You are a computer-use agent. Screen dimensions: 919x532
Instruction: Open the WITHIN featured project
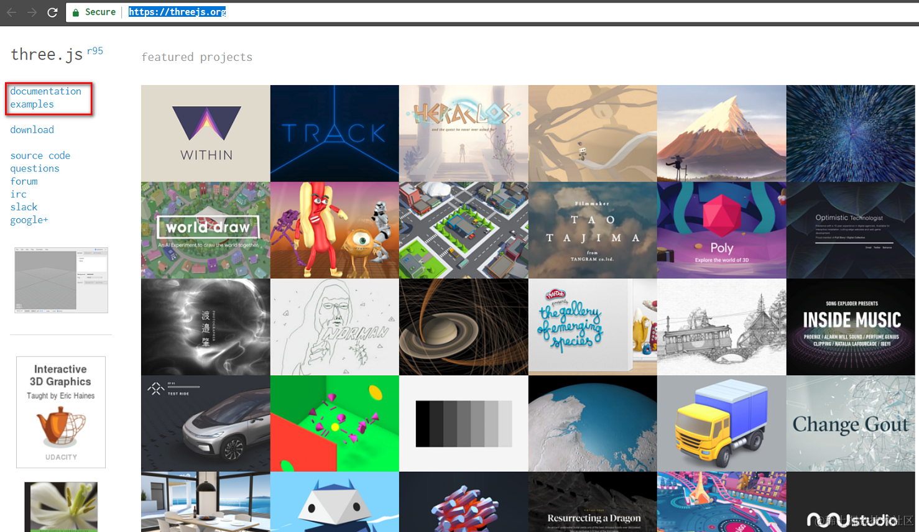[205, 132]
